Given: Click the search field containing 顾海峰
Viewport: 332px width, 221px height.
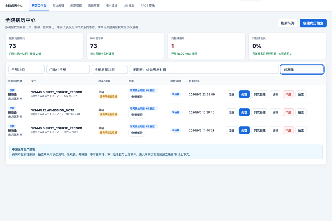Looking at the screenshot, I should point(302,69).
